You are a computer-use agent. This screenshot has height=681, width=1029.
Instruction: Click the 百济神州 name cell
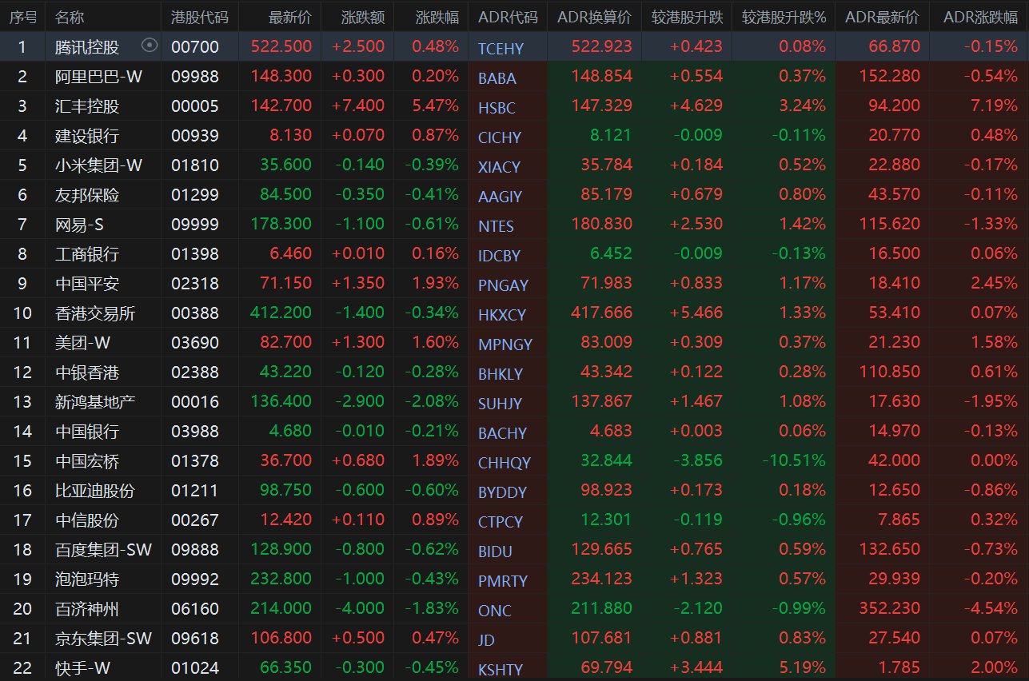(87, 609)
